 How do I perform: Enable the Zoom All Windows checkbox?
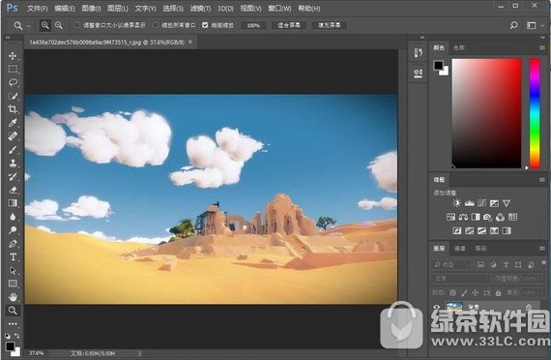pyautogui.click(x=156, y=25)
